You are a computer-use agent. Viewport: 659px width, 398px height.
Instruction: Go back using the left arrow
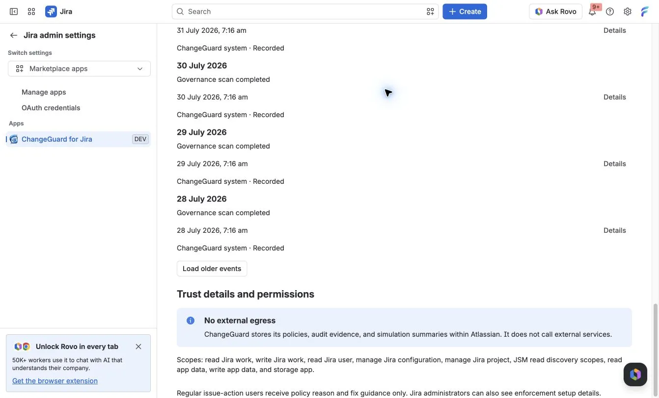14,35
